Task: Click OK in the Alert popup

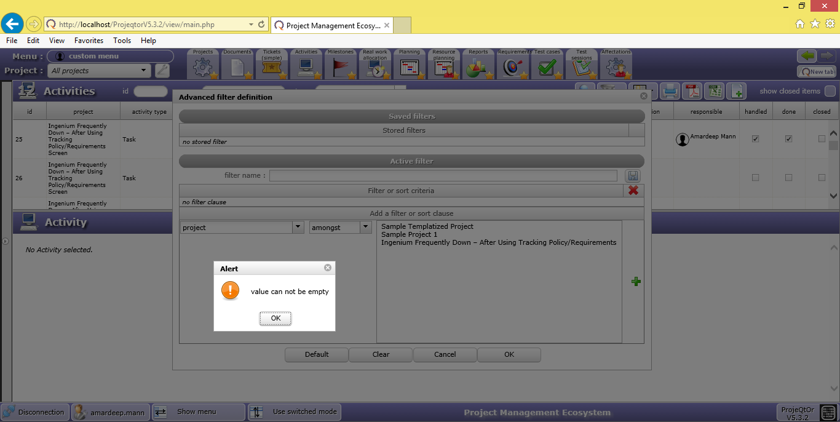Action: (x=275, y=318)
